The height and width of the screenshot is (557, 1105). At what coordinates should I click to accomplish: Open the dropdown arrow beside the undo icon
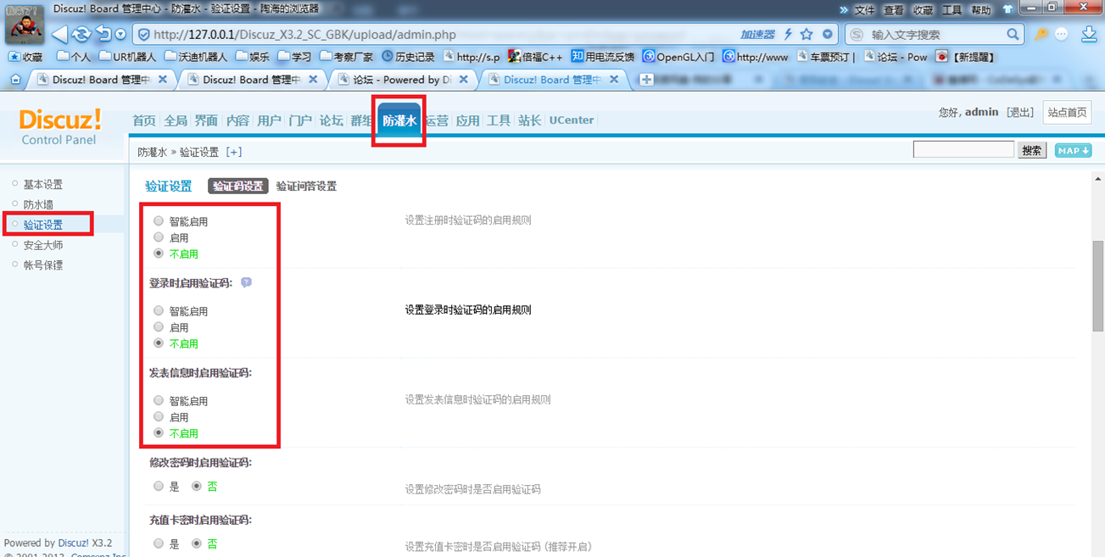pyautogui.click(x=120, y=35)
